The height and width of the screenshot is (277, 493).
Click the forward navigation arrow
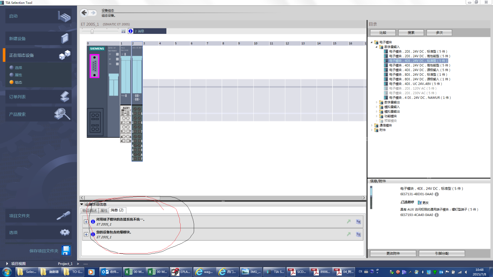click(x=93, y=13)
